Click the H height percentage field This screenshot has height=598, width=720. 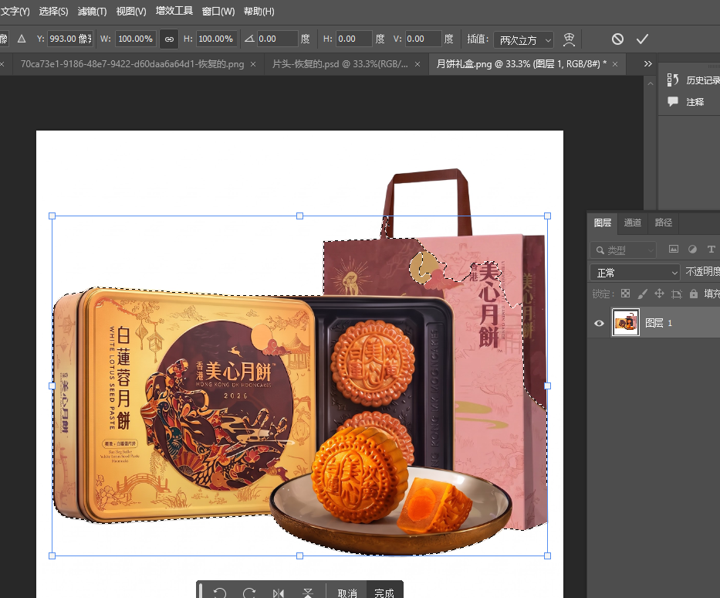[x=216, y=39]
